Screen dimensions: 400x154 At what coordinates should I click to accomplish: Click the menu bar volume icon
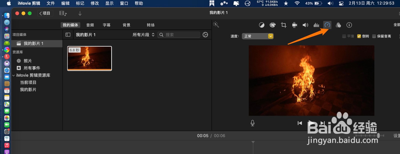pyautogui.click(x=330, y=3)
